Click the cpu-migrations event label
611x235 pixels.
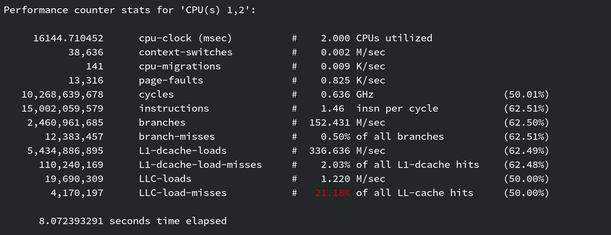coord(179,67)
